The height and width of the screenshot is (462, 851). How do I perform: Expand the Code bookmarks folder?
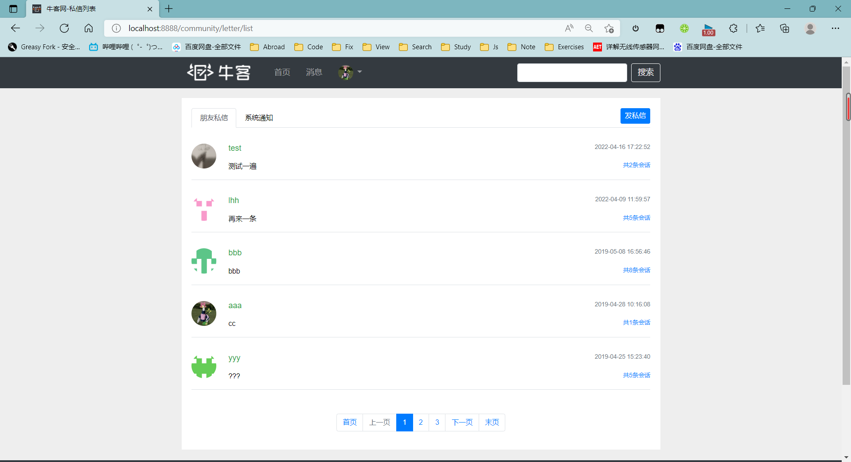309,47
